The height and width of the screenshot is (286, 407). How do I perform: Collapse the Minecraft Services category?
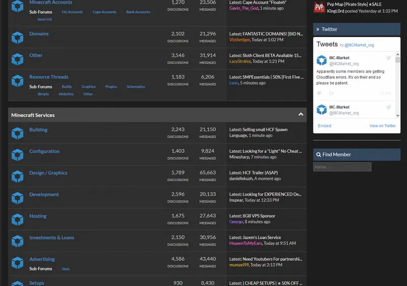click(x=301, y=115)
